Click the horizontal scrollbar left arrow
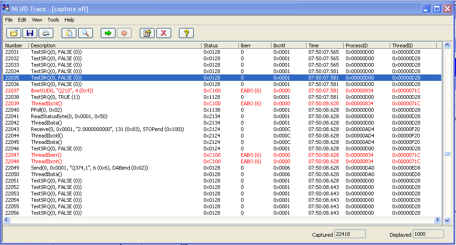The height and width of the screenshot is (245, 456). click(x=7, y=220)
